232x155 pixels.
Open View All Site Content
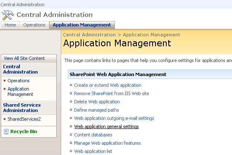tap(24, 58)
